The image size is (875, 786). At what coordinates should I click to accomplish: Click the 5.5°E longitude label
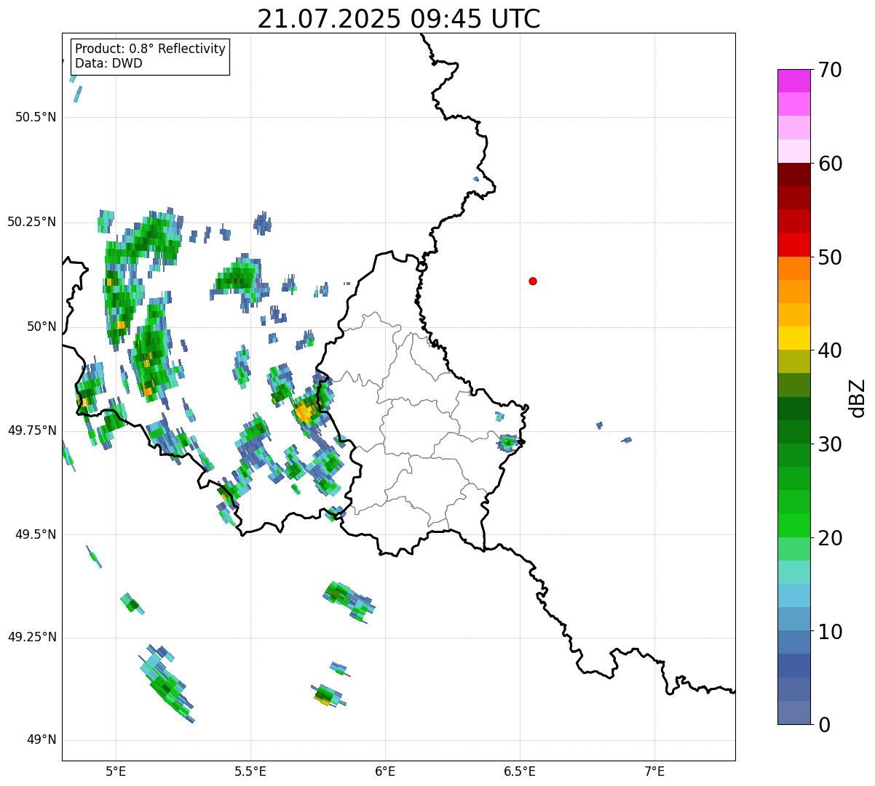tap(250, 771)
